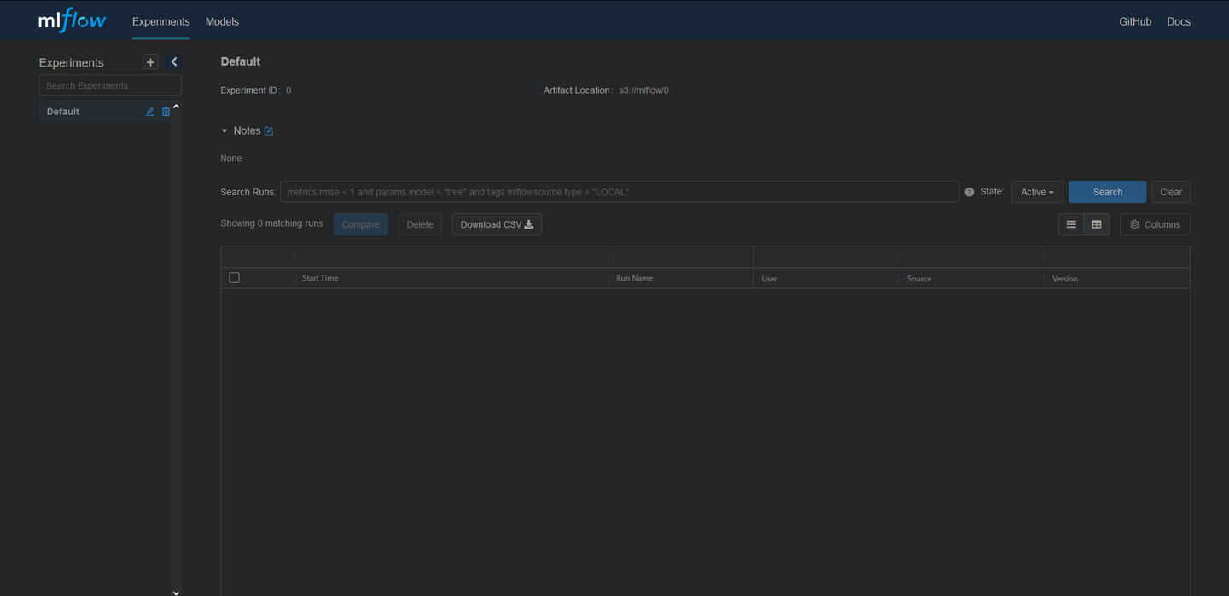Open the Active state filter dropdown

1035,192
